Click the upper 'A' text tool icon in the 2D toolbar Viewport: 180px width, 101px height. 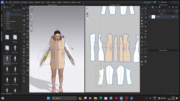coord(142,50)
